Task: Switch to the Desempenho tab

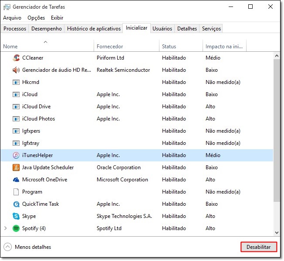Action: [x=47, y=29]
